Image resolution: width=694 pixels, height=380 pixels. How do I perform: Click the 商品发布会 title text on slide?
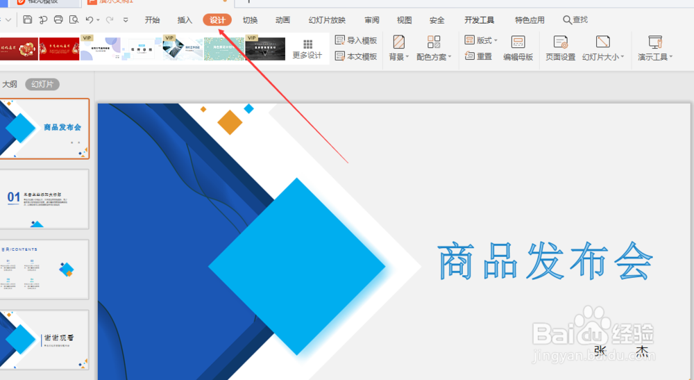pyautogui.click(x=545, y=261)
